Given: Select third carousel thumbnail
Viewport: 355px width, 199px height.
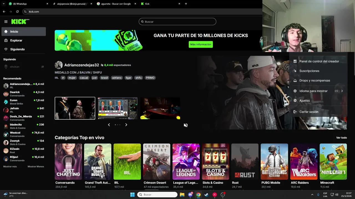Looking at the screenshot, I should pos(160,108).
